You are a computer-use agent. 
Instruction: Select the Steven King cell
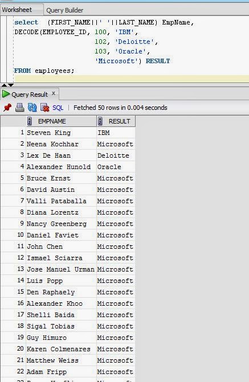61,133
